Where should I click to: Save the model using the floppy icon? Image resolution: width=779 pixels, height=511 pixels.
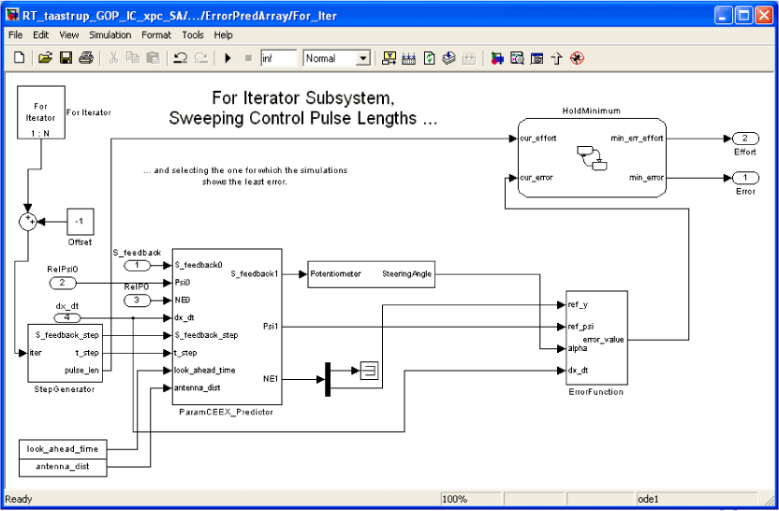(66, 58)
